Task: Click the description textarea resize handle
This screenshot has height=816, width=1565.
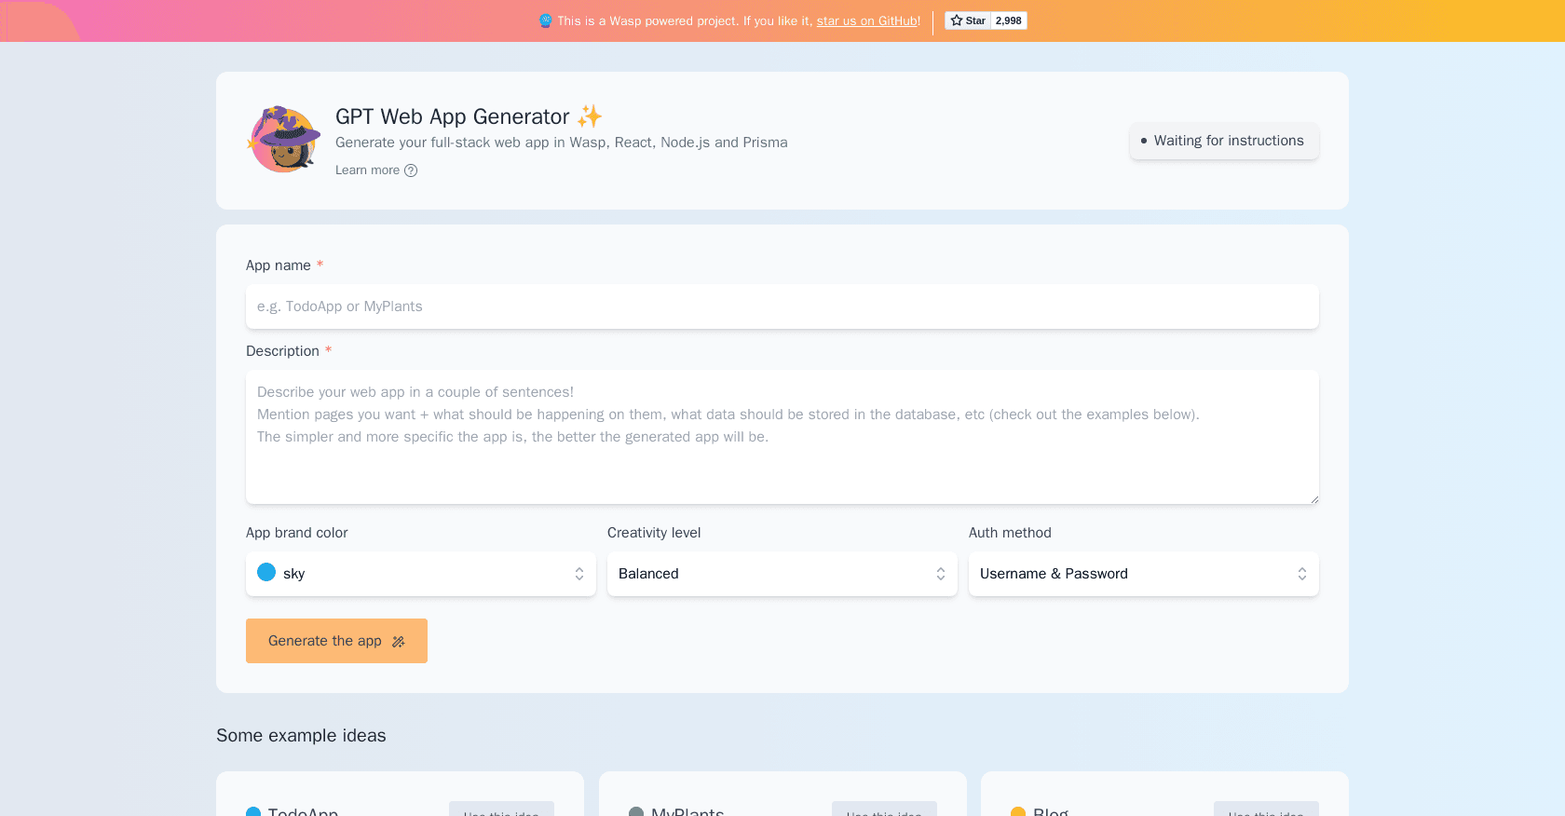Action: click(x=1313, y=498)
